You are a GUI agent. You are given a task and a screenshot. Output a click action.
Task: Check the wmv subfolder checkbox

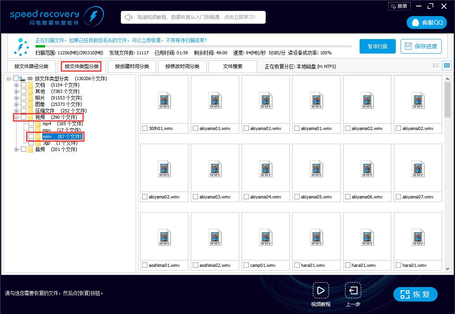(31, 136)
